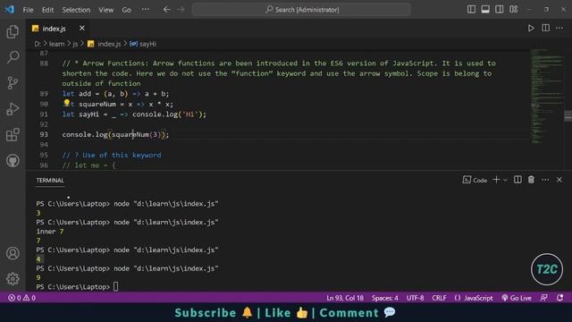Toggle the primary side bar
This screenshot has width=572, height=322.
(471, 10)
